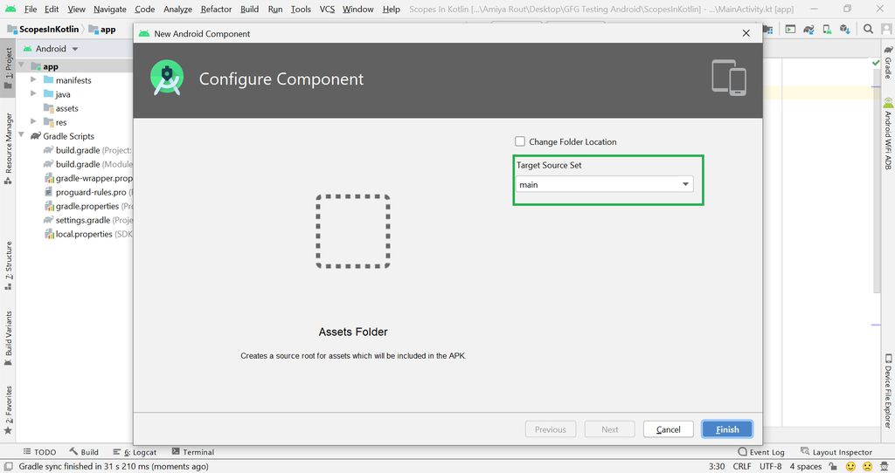Open the Gradle tool window
Screen dimensions: 895x473
click(x=888, y=62)
